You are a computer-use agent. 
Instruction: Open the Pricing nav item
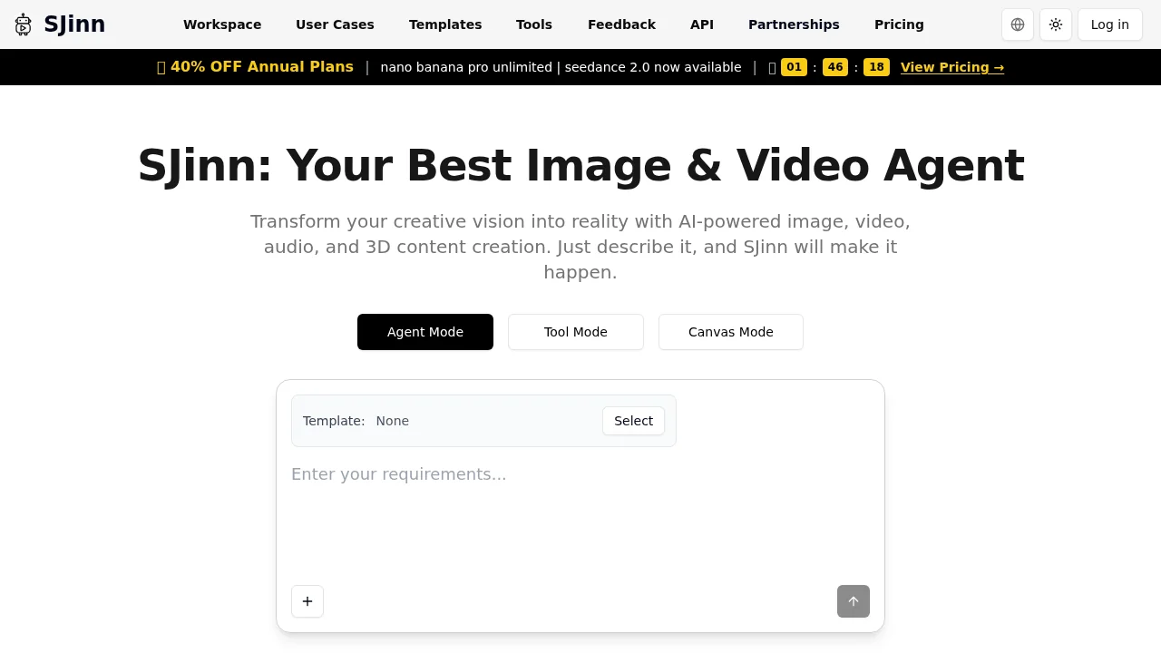tap(899, 24)
